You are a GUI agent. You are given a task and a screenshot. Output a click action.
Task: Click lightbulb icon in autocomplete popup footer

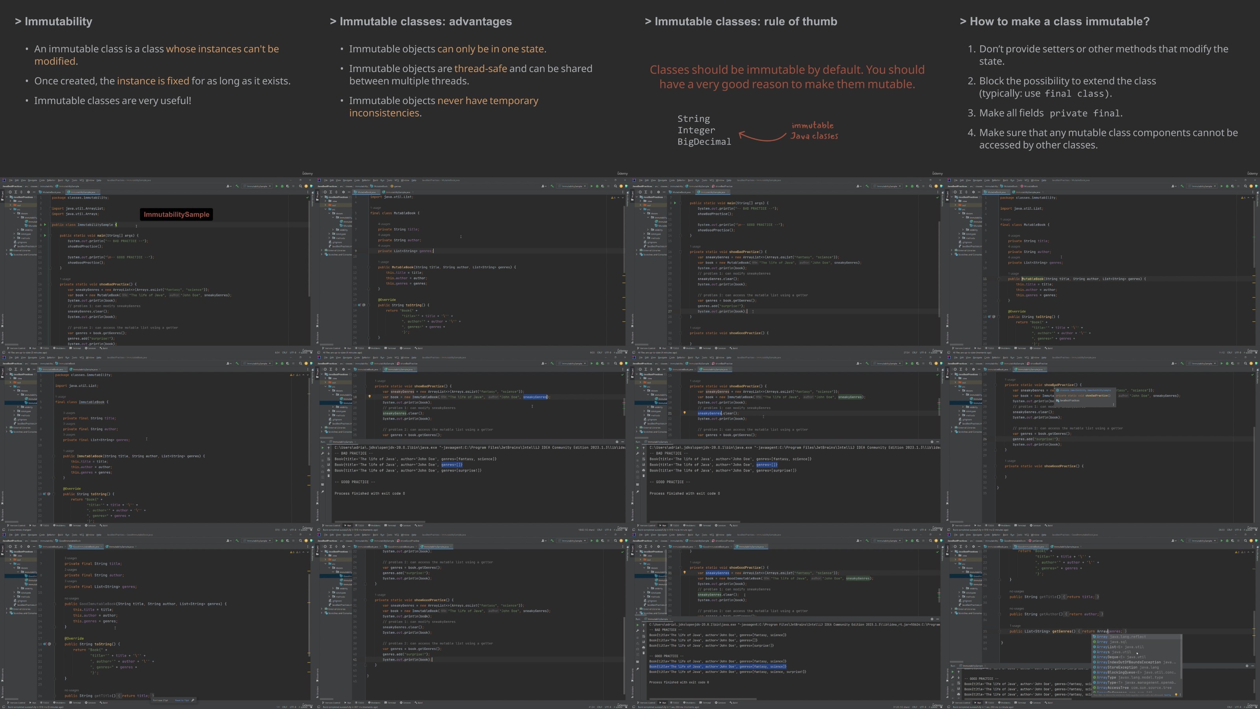(1177, 695)
